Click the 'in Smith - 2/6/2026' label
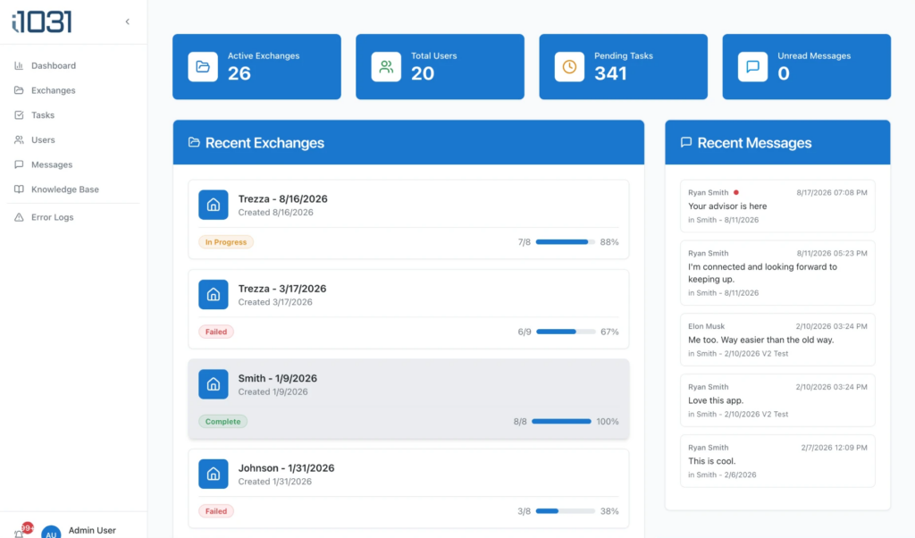915x538 pixels. [722, 475]
